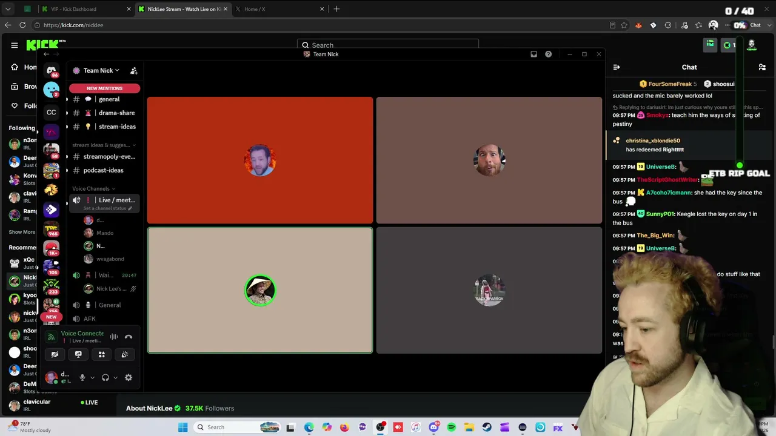Viewport: 776px width, 436px height.
Task: Open the CC server in Discord list
Action: (x=52, y=112)
